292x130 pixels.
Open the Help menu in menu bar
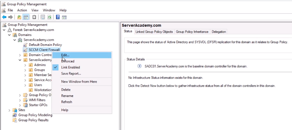pyautogui.click(x=63, y=10)
